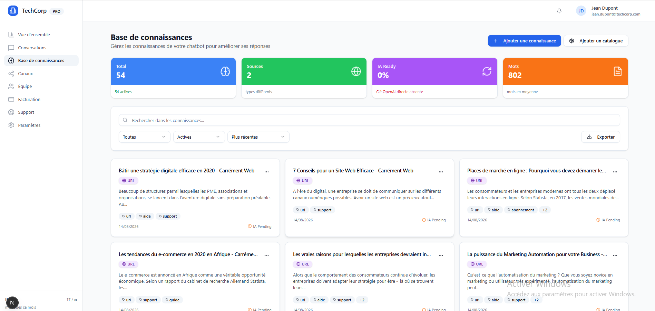The image size is (655, 311).
Task: Open Bâtir une stratégie digitale efficace card title
Action: click(x=186, y=171)
